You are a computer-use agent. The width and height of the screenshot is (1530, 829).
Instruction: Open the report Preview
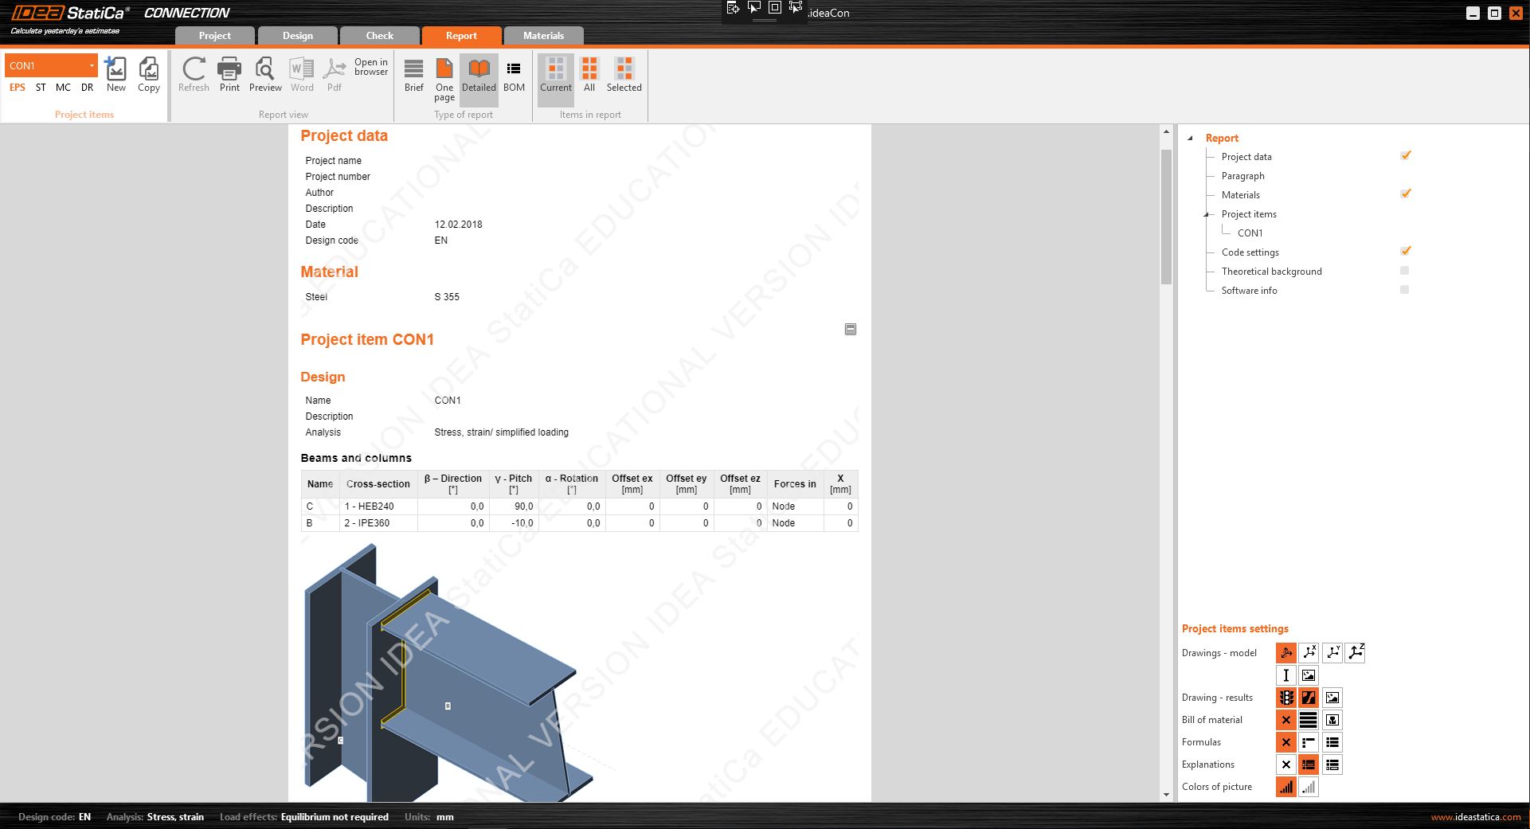[265, 74]
